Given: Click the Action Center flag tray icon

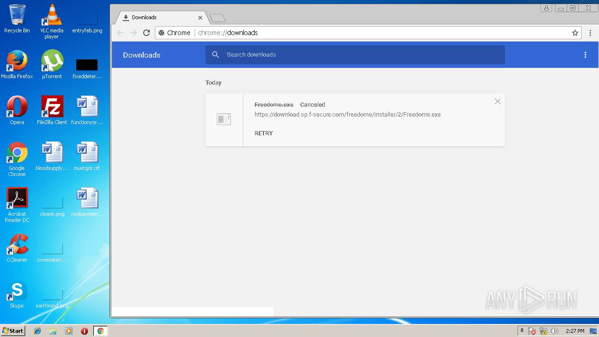Looking at the screenshot, I should coord(532,331).
